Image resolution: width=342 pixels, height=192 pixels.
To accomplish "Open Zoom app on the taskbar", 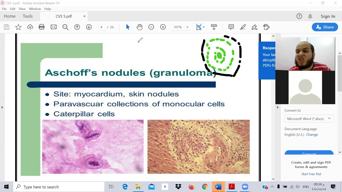I will pyautogui.click(x=245, y=187).
